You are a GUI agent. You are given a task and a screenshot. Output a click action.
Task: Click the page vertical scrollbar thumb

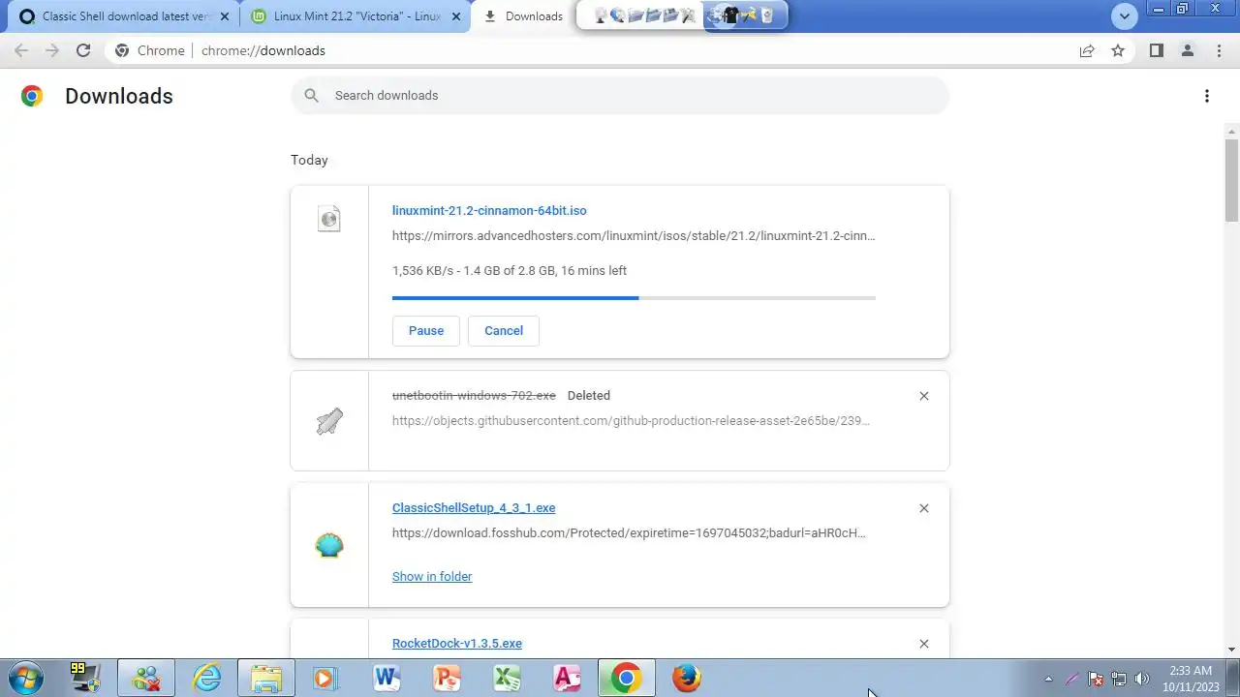click(1231, 180)
